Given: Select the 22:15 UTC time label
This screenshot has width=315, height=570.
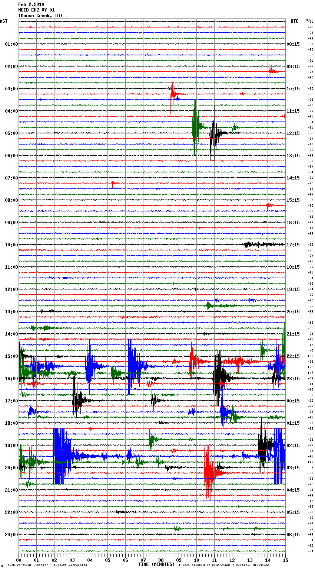Looking at the screenshot, I should [293, 356].
